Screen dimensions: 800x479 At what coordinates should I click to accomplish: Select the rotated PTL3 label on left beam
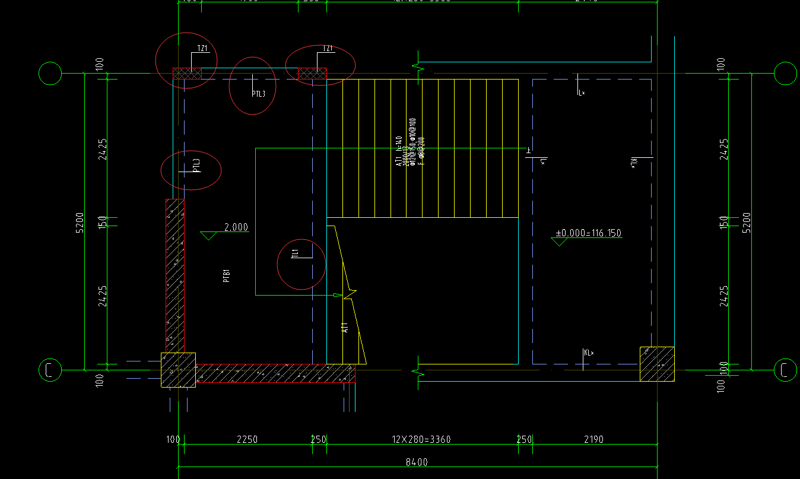click(196, 166)
